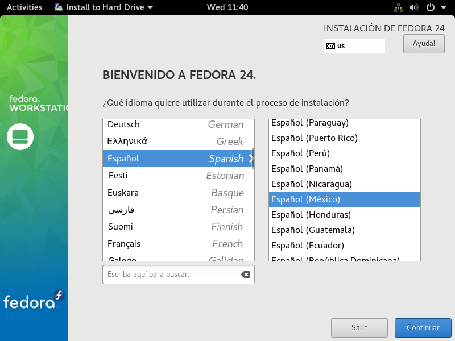Choose Español (Honduras) locale
The width and height of the screenshot is (455, 341).
pos(345,215)
